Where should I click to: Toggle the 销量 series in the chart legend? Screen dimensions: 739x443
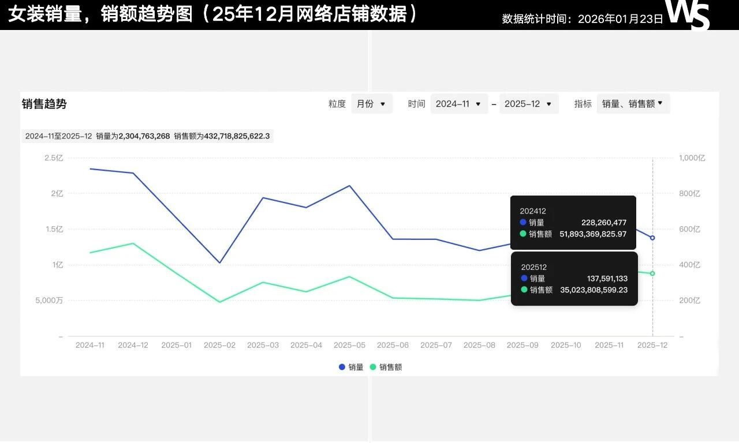pos(351,367)
